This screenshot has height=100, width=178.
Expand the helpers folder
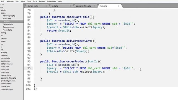[4, 38]
